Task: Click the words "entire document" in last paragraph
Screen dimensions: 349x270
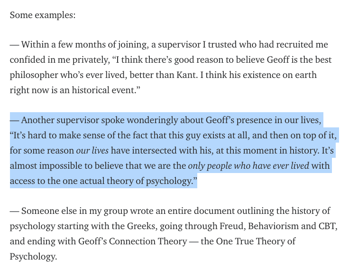Action: 173,211
